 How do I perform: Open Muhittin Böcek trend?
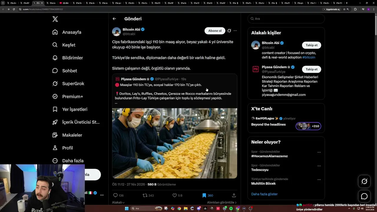coord(263,183)
